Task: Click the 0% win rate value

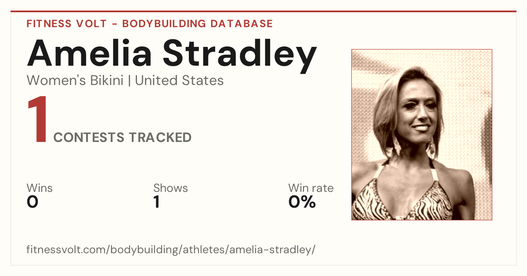Action: pos(302,202)
